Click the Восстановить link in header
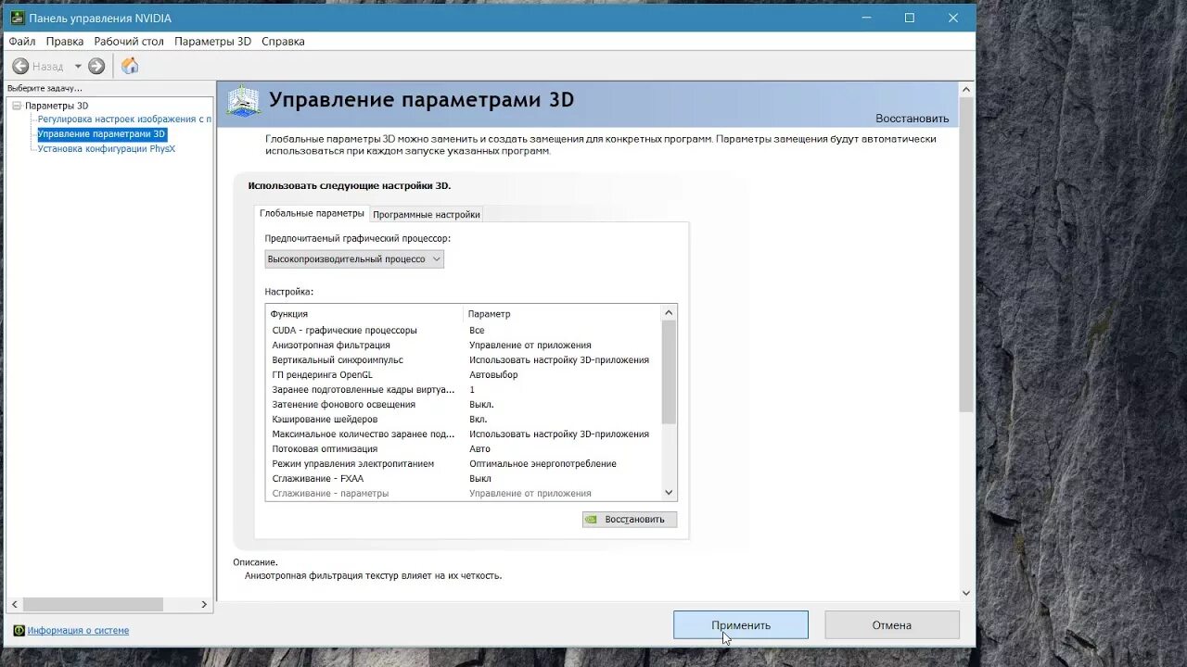The width and height of the screenshot is (1187, 667). coord(912,119)
